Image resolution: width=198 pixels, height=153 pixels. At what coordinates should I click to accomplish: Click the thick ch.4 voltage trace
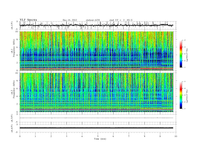(96, 128)
